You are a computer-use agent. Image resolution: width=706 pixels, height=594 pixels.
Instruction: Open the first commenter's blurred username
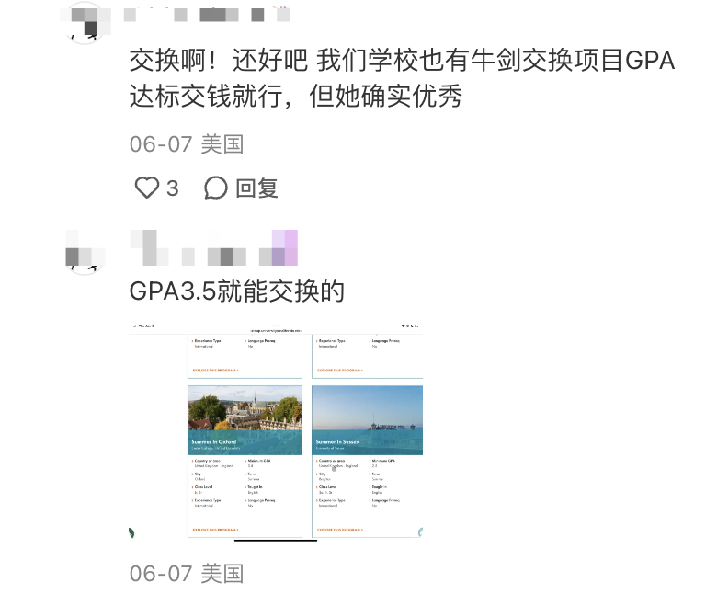207,15
